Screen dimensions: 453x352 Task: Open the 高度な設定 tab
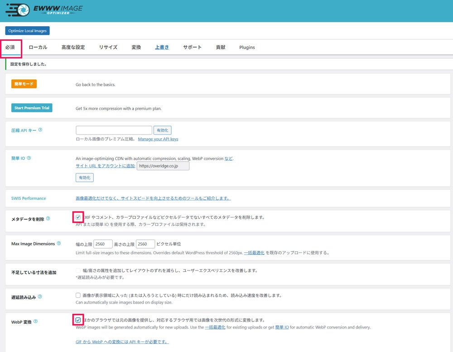pyautogui.click(x=73, y=47)
